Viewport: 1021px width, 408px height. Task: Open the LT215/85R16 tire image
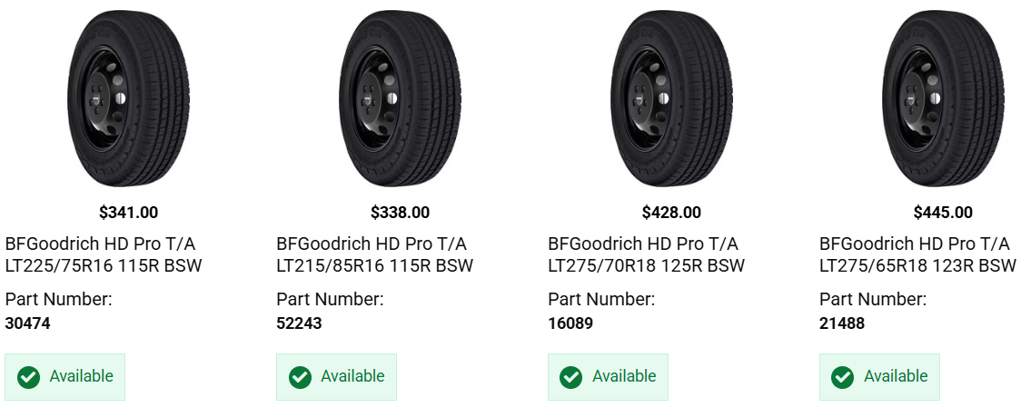coord(400,98)
